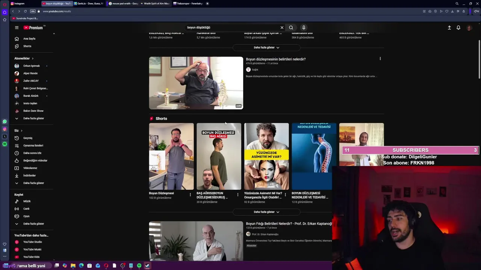Switch to Wraith Spirit of Aim tab
481x270 pixels.
pos(155,3)
